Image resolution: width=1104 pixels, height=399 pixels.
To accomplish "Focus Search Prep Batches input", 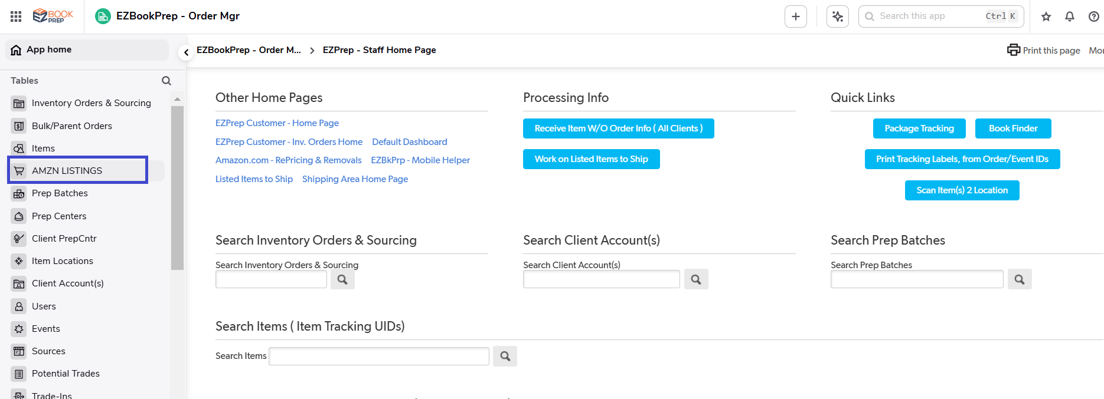I will tap(917, 279).
